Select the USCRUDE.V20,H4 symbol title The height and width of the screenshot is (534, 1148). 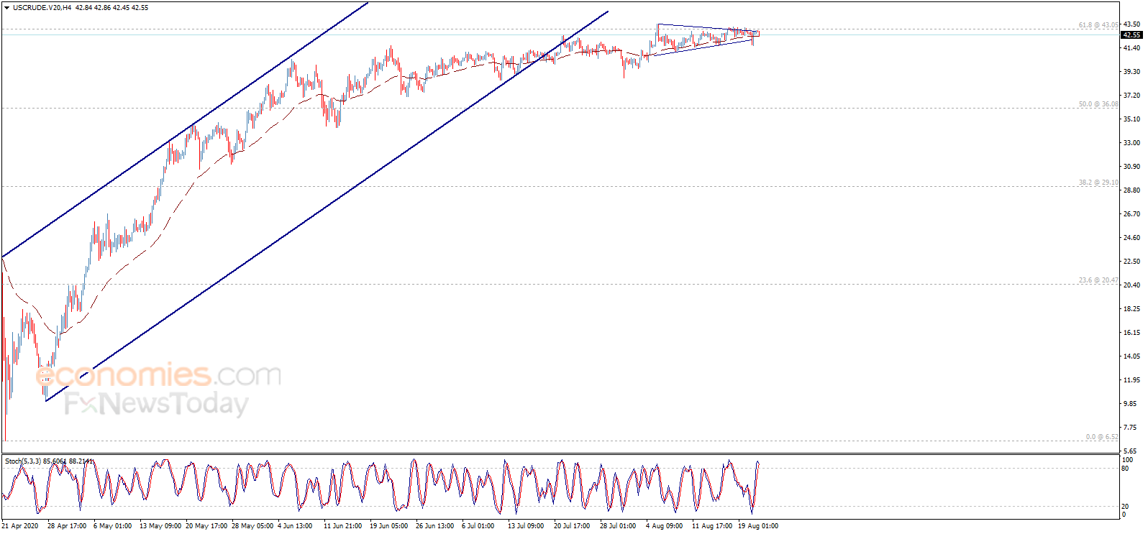42,8
